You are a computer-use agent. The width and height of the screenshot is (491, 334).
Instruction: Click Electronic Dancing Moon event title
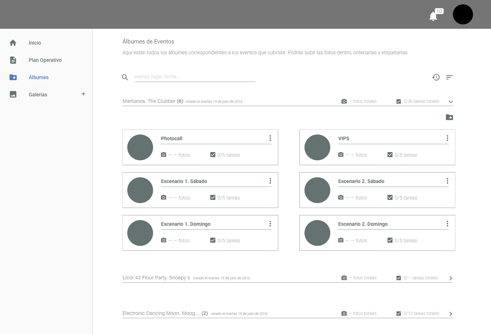pyautogui.click(x=165, y=313)
